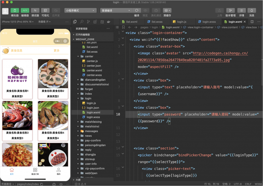Open the clear cache layers icon
The width and height of the screenshot is (263, 186).
167,11
